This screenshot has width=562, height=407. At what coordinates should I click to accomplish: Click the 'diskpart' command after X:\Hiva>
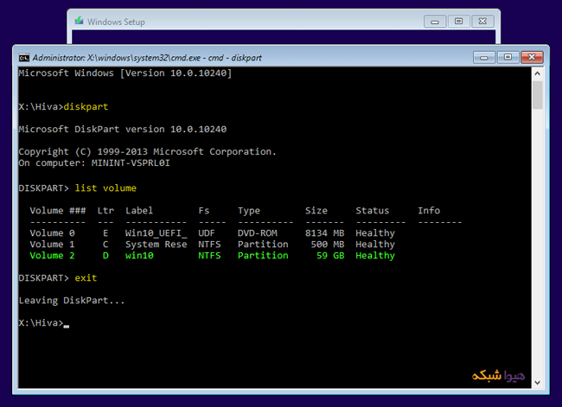(86, 107)
